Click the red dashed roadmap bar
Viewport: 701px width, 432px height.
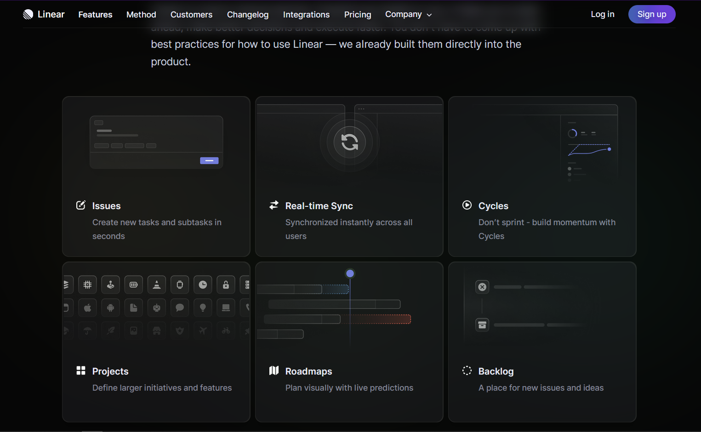[376, 319]
